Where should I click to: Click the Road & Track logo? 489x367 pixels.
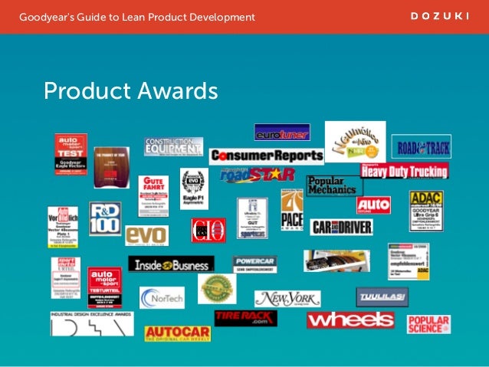point(422,146)
